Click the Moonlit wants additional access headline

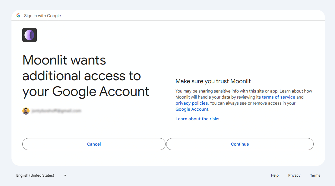click(86, 76)
